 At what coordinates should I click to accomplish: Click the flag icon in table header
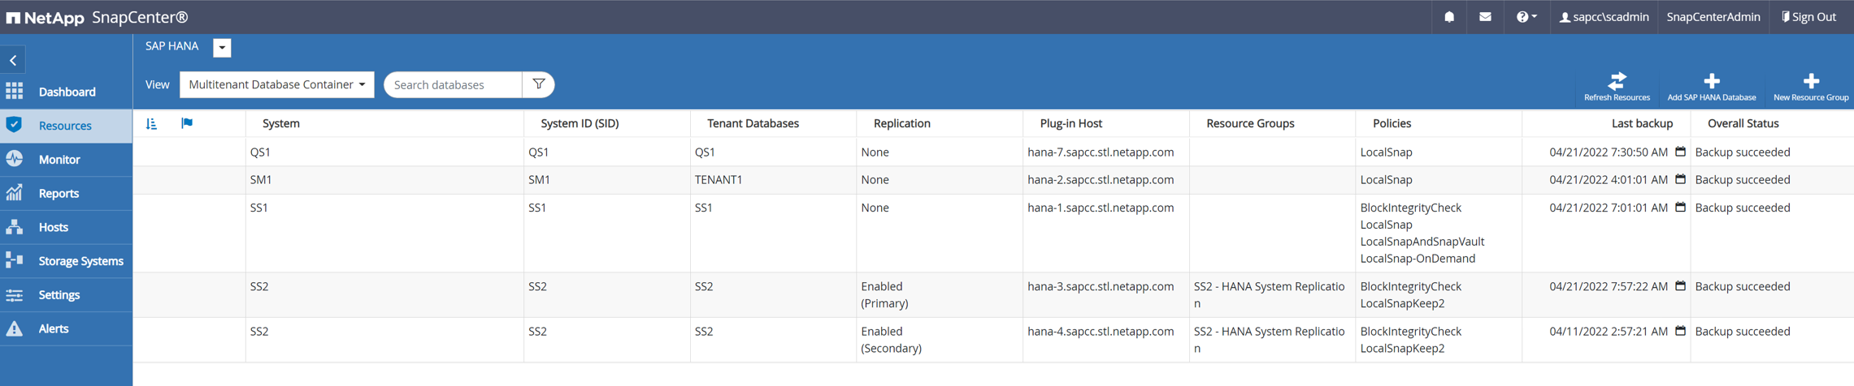coord(187,123)
